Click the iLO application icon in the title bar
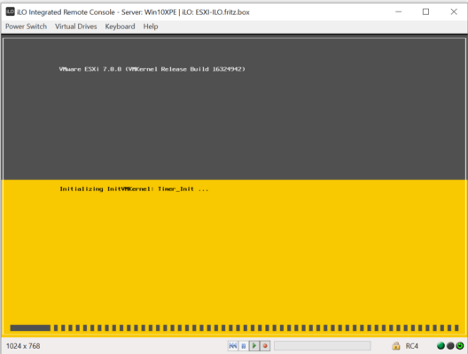This screenshot has width=468, height=354. click(x=10, y=12)
